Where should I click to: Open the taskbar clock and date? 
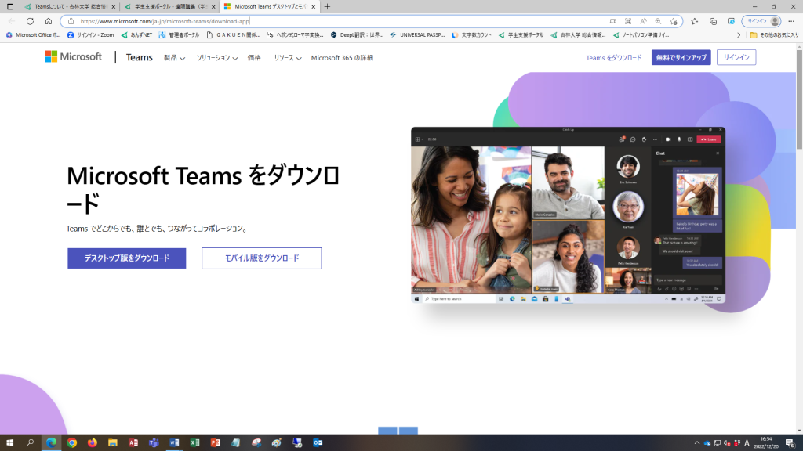766,443
